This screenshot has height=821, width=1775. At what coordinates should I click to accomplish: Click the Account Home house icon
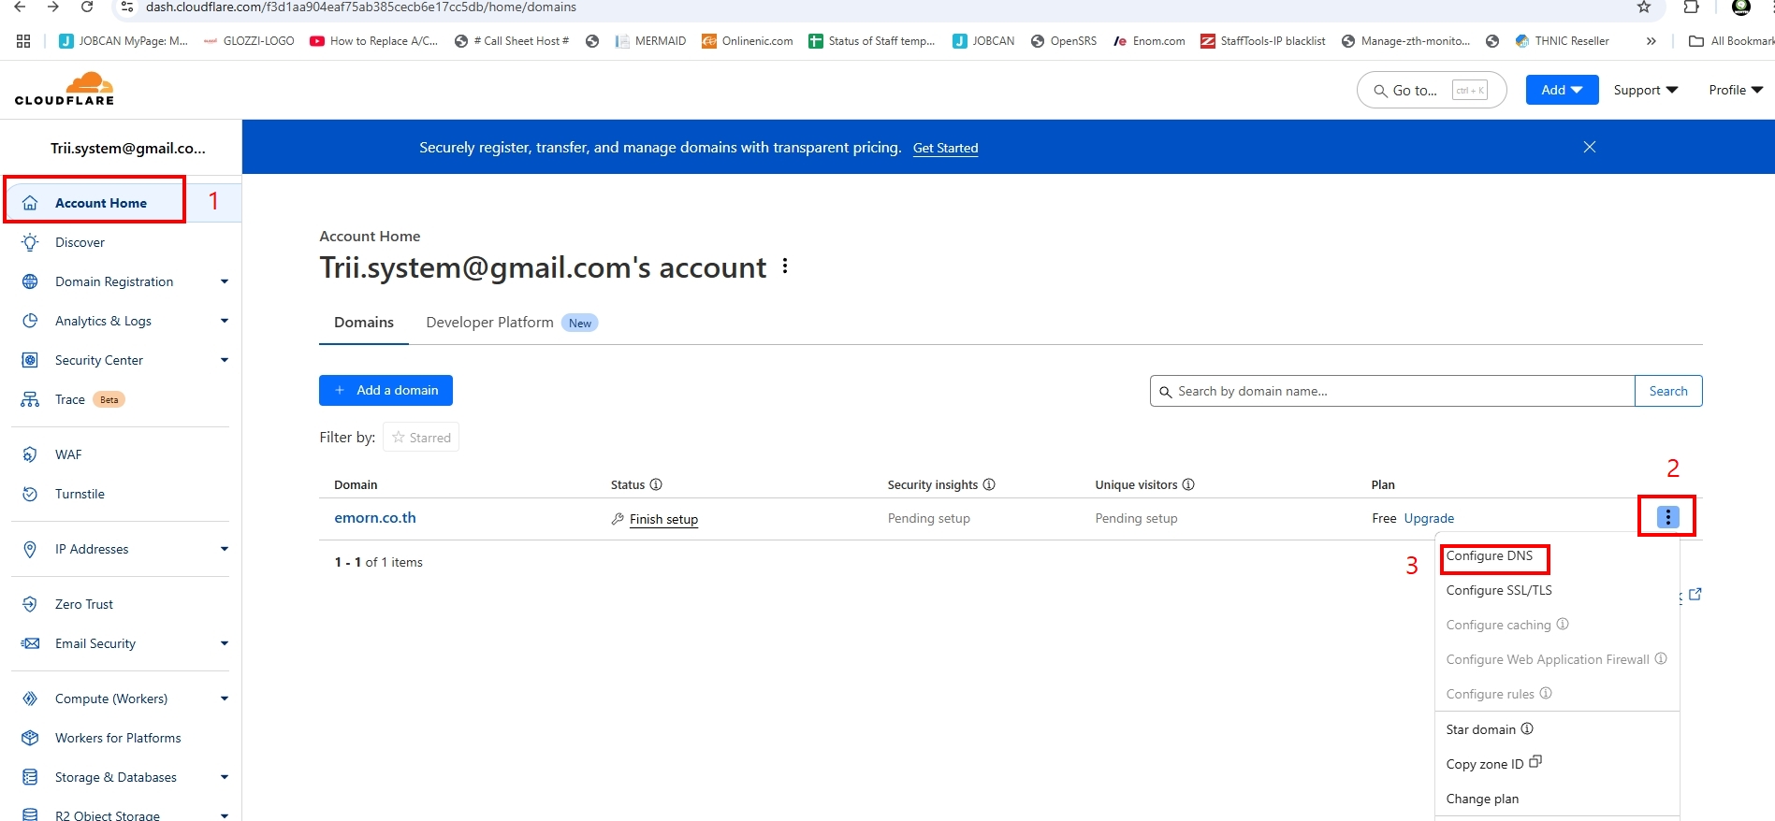30,203
